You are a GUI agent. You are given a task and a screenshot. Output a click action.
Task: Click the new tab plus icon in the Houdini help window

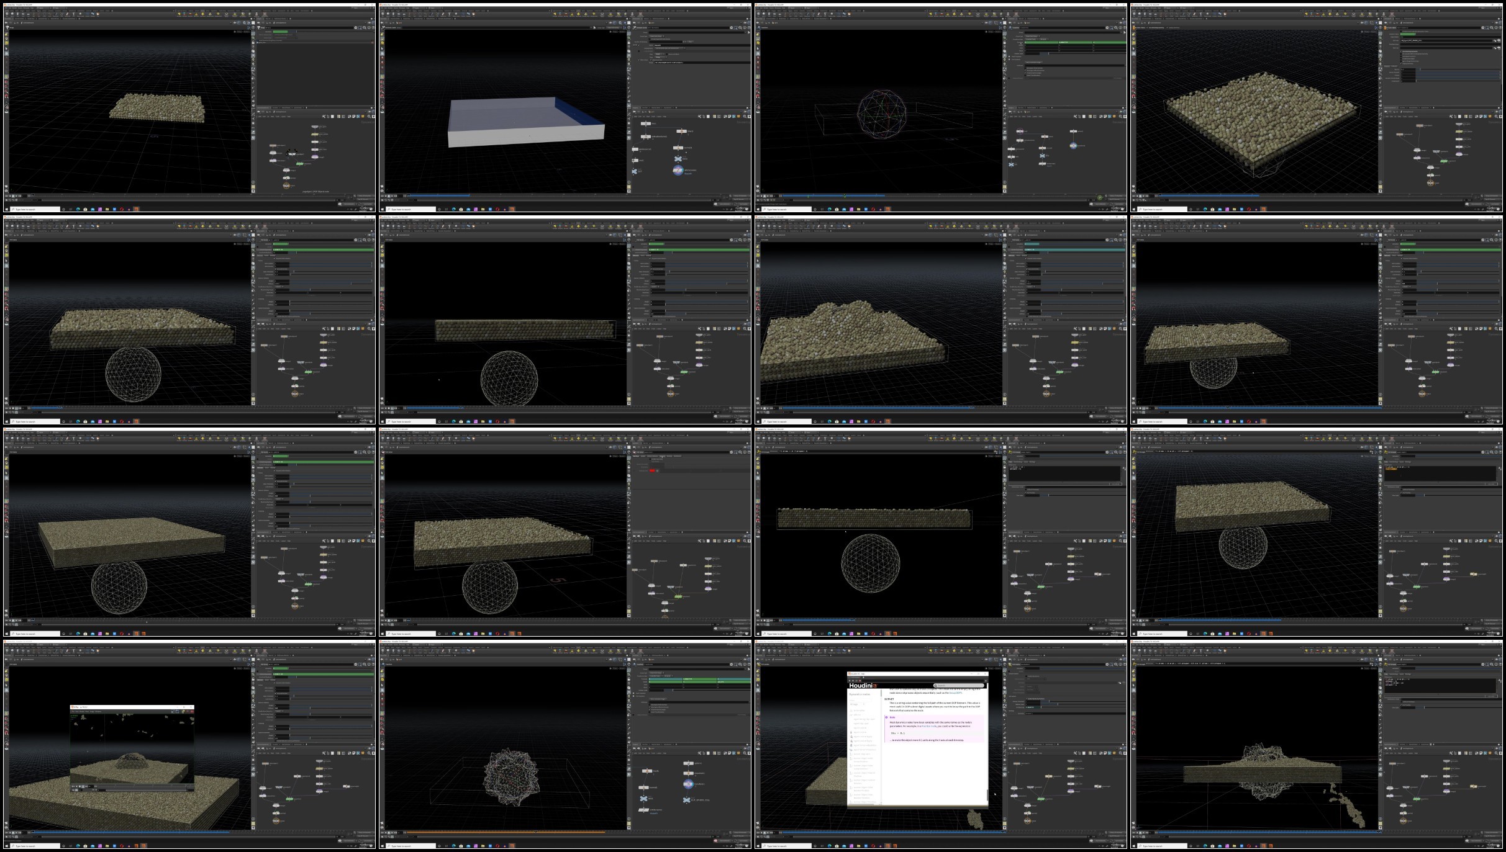tap(863, 678)
